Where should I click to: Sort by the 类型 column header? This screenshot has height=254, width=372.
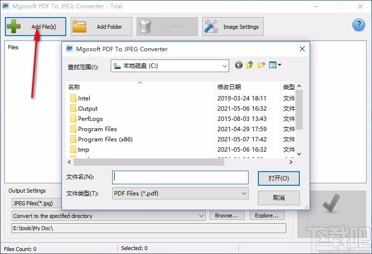(288, 87)
